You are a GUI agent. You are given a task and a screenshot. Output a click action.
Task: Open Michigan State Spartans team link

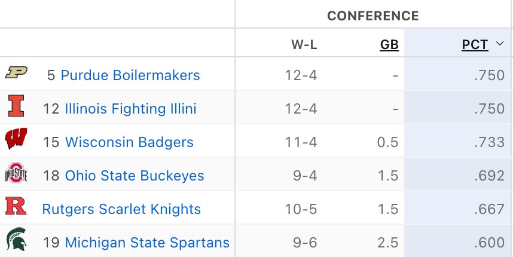147,243
